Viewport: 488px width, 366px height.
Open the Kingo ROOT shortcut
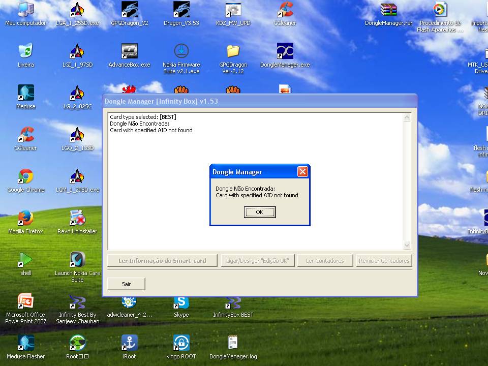pos(181,343)
